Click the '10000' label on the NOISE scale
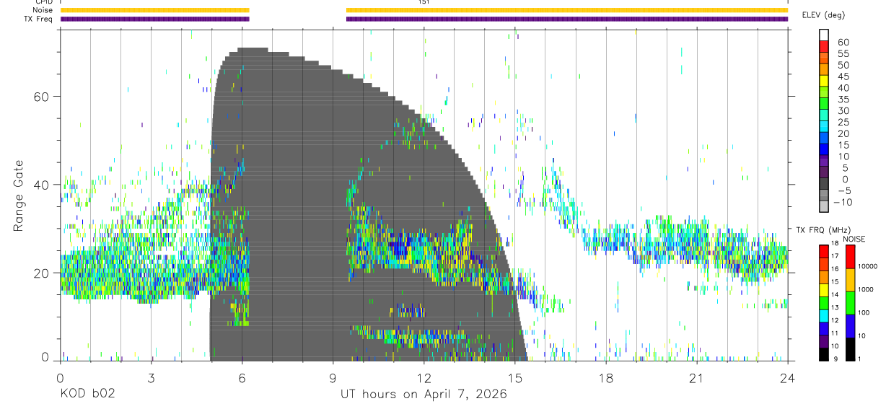The image size is (886, 409). pos(867,266)
